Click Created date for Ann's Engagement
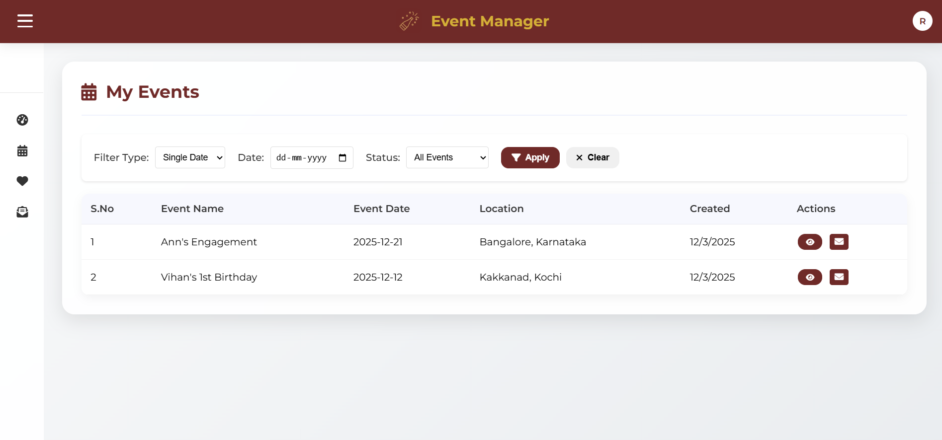Image resolution: width=942 pixels, height=440 pixels. point(712,242)
